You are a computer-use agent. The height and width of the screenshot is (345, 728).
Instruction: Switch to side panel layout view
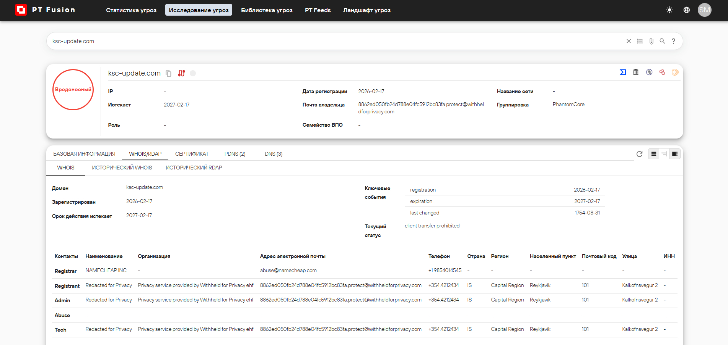675,154
